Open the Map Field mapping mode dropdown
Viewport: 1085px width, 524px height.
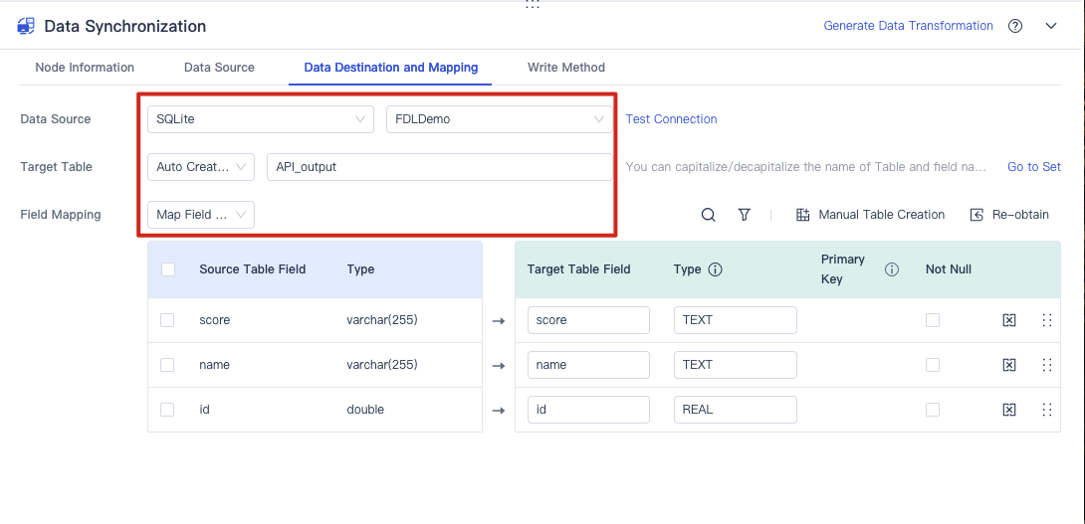coord(201,215)
